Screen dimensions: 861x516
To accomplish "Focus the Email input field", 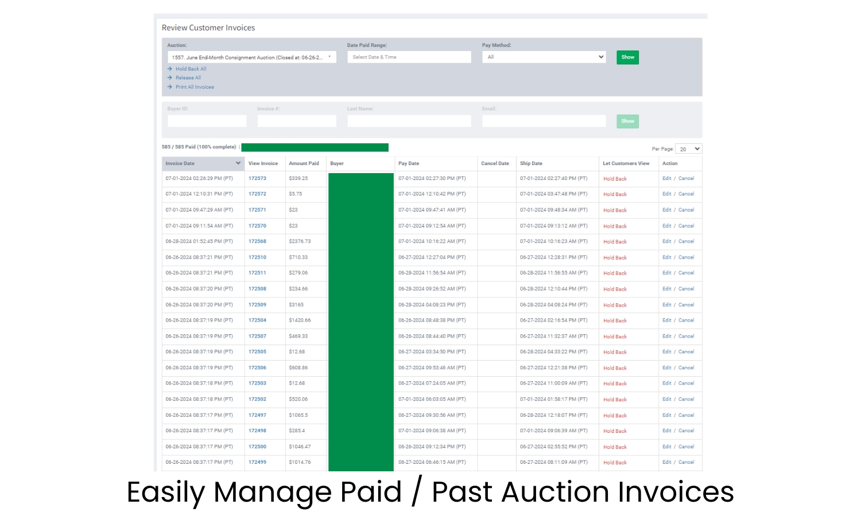I will (x=544, y=121).
